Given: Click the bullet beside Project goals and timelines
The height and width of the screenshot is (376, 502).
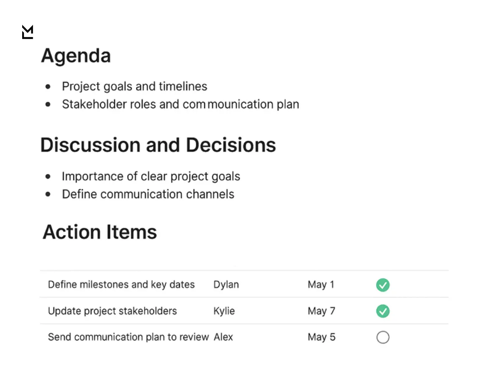Looking at the screenshot, I should pyautogui.click(x=47, y=86).
